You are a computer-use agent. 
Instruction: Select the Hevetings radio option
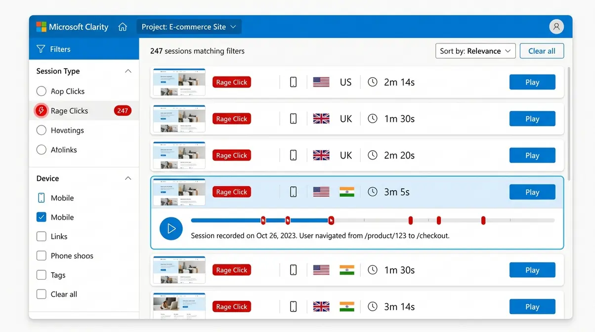click(42, 130)
